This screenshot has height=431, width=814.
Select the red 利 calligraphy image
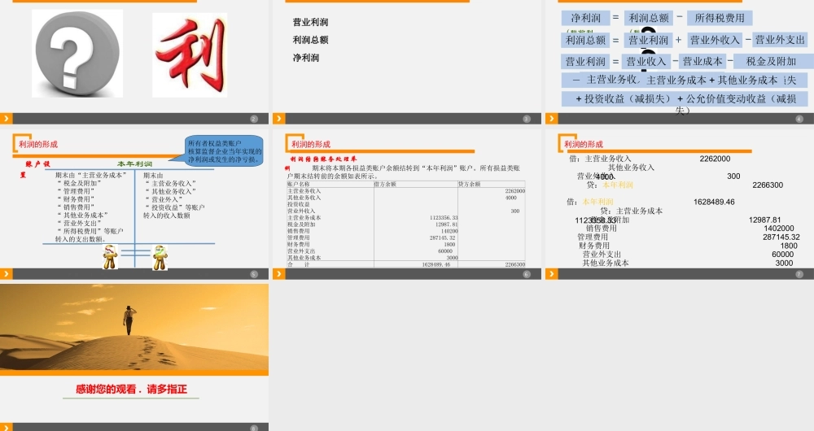coord(190,55)
